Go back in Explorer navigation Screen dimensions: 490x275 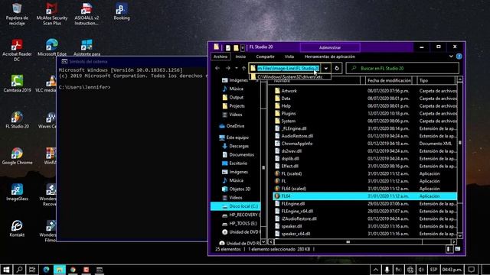(x=217, y=68)
